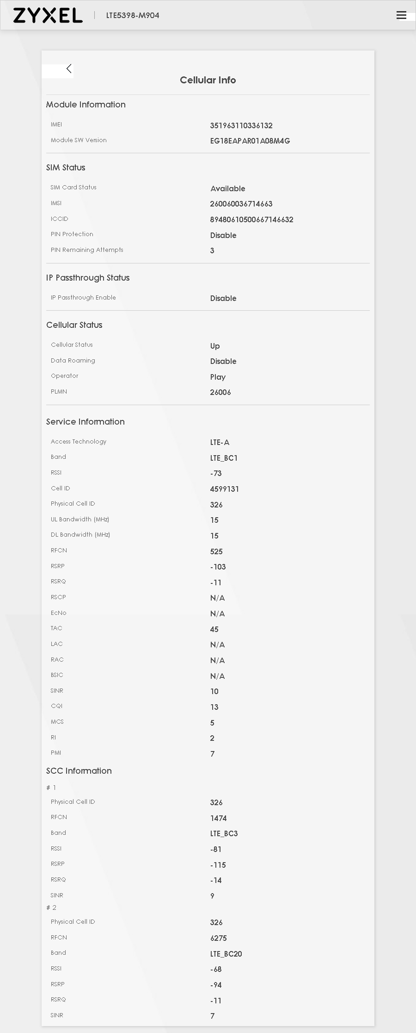Select the Operator value Play

click(218, 377)
